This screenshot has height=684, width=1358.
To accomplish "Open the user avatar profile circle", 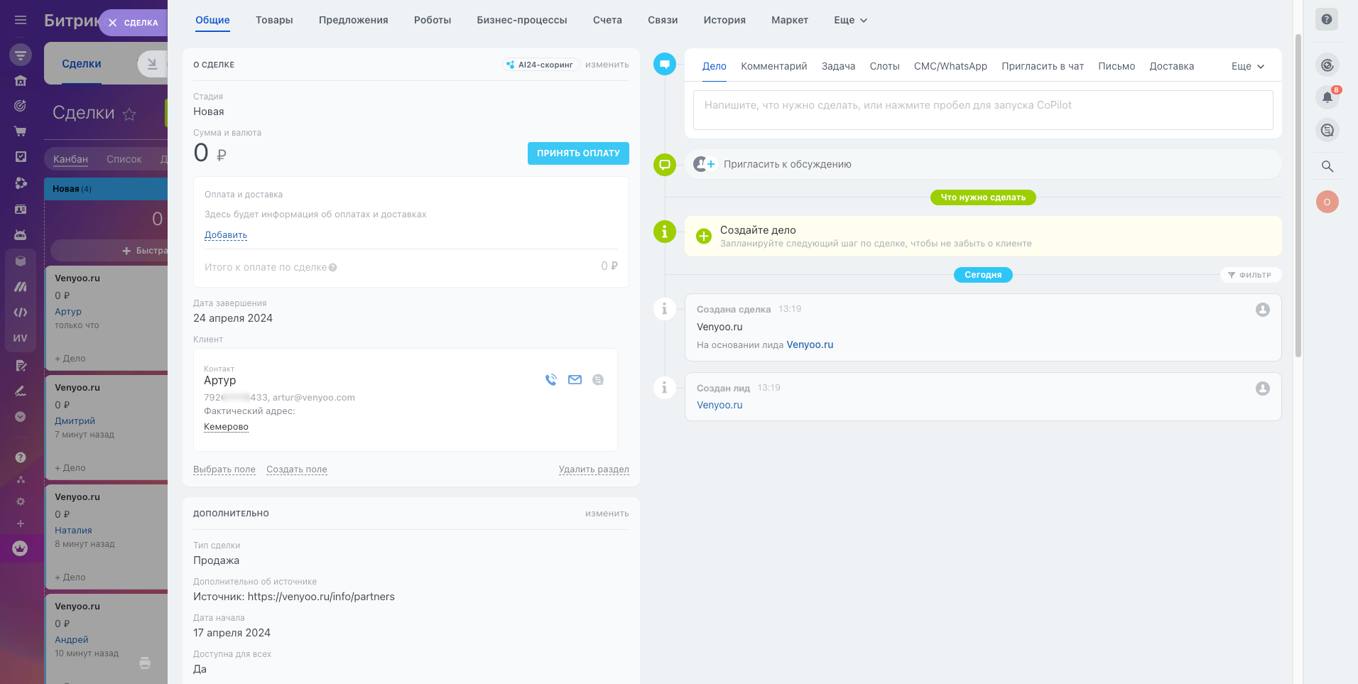I will pos(1327,202).
